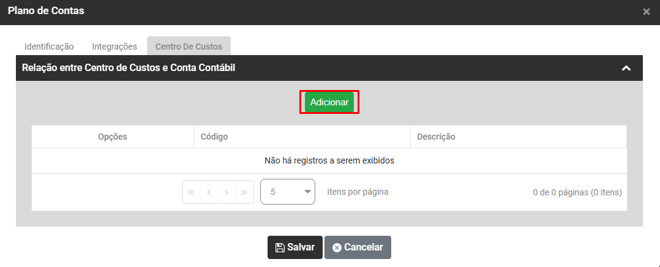Viewport: 660px width, 267px height.
Task: Select the Centro De Custos tab
Action: [x=189, y=47]
